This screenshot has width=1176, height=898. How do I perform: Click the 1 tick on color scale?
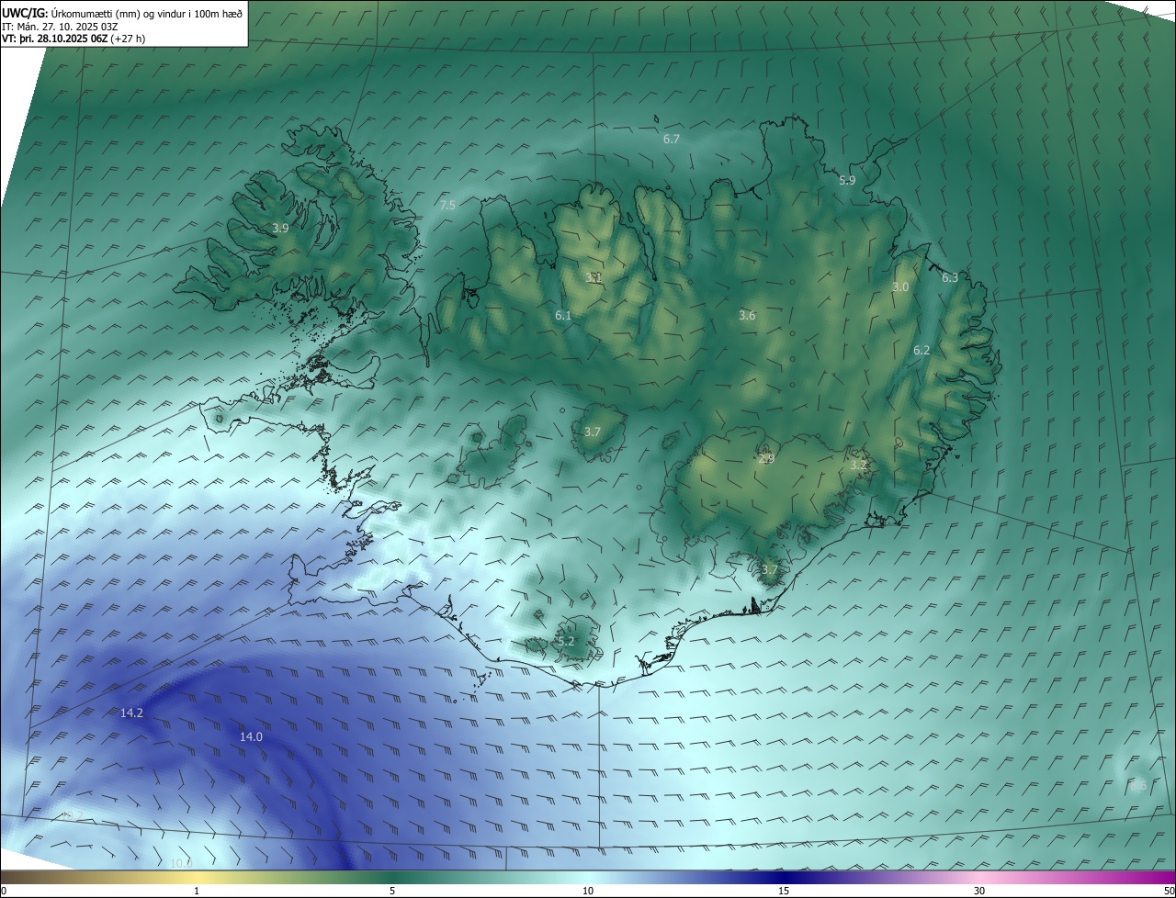pos(197,890)
